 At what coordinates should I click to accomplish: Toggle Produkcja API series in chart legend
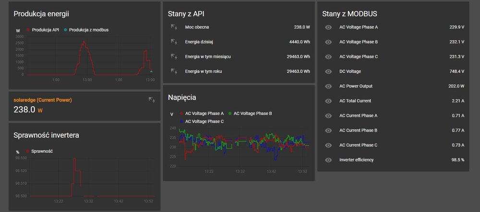[45, 30]
